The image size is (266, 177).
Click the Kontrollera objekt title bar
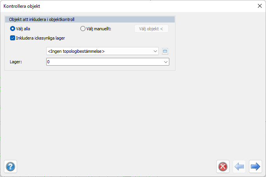pos(116,6)
